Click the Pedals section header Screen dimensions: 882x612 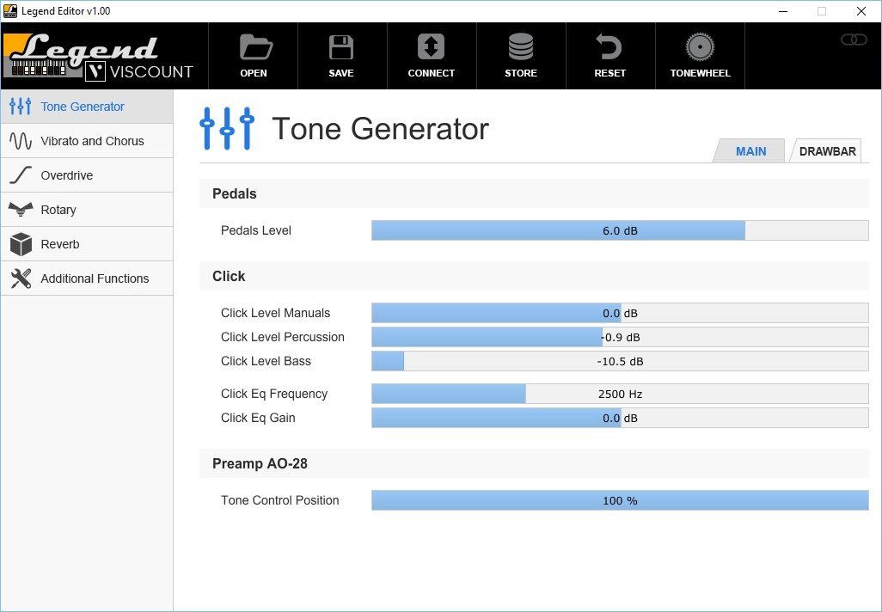[534, 193]
